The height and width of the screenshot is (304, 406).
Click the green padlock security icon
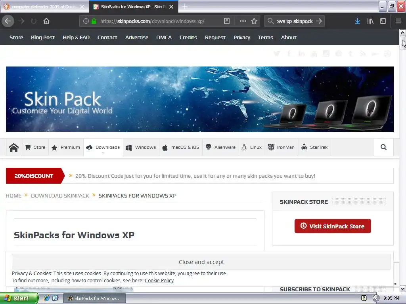94,21
